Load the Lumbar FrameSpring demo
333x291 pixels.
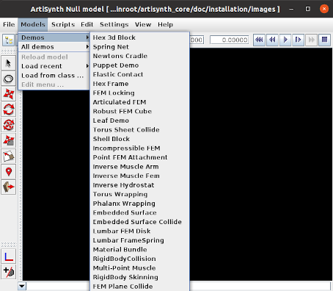pyautogui.click(x=140, y=240)
